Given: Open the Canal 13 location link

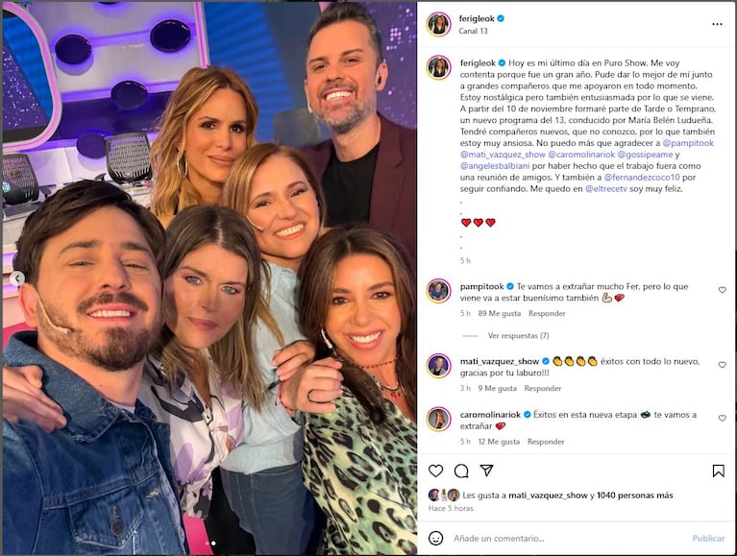Looking at the screenshot, I should pyautogui.click(x=473, y=31).
